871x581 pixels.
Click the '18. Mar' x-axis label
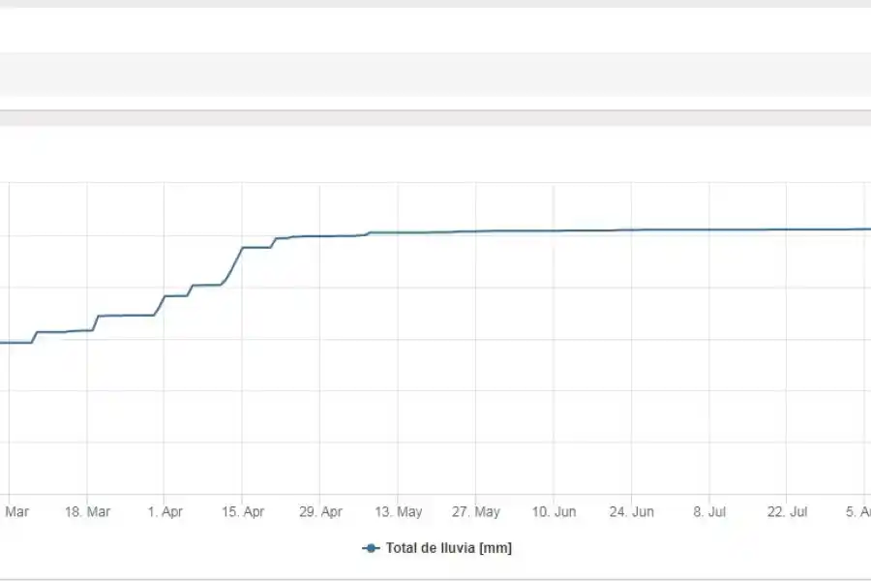87,512
